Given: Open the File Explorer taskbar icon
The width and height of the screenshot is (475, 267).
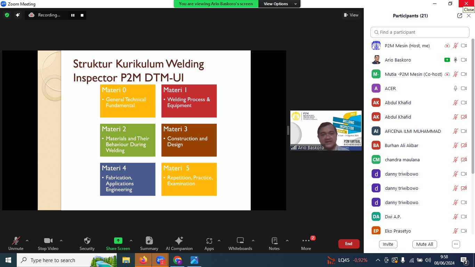Looking at the screenshot, I should coord(126,260).
